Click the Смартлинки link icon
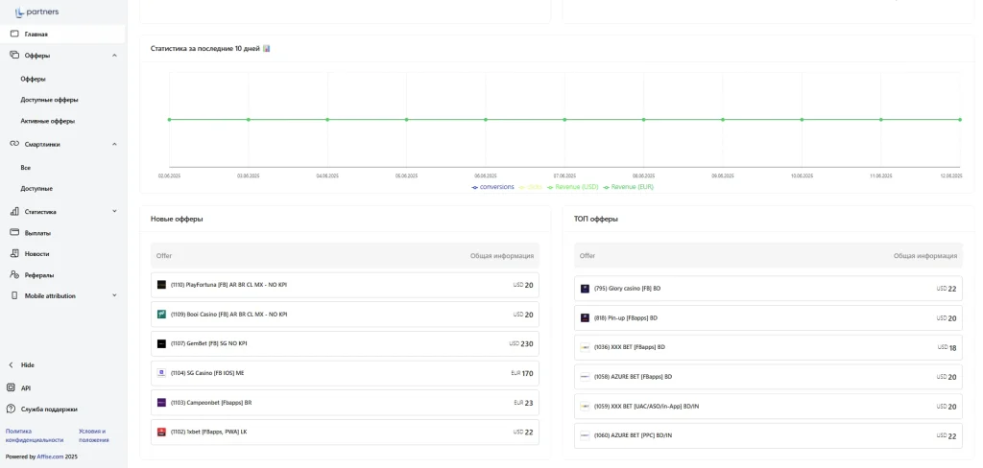The height and width of the screenshot is (468, 983). point(14,144)
